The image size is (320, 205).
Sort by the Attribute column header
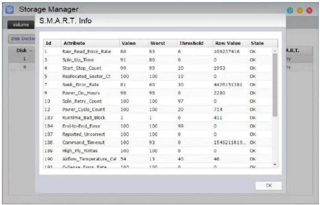(90, 43)
